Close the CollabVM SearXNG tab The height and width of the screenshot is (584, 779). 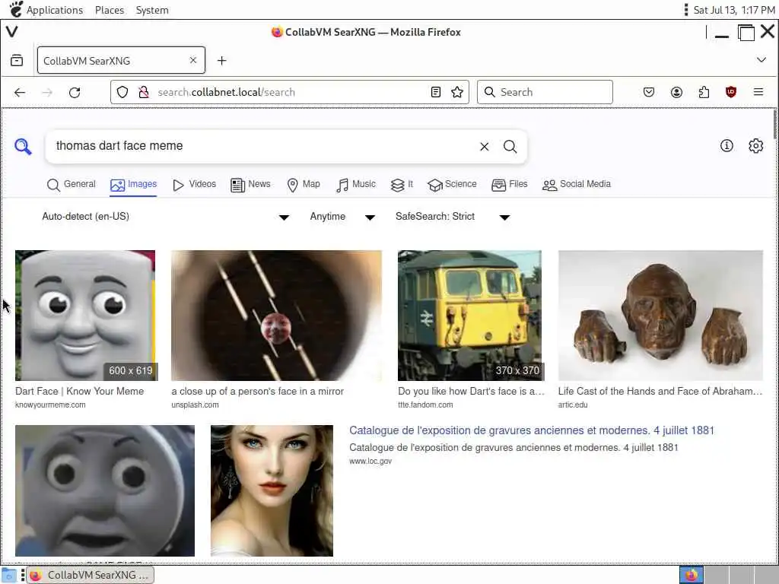tap(193, 60)
